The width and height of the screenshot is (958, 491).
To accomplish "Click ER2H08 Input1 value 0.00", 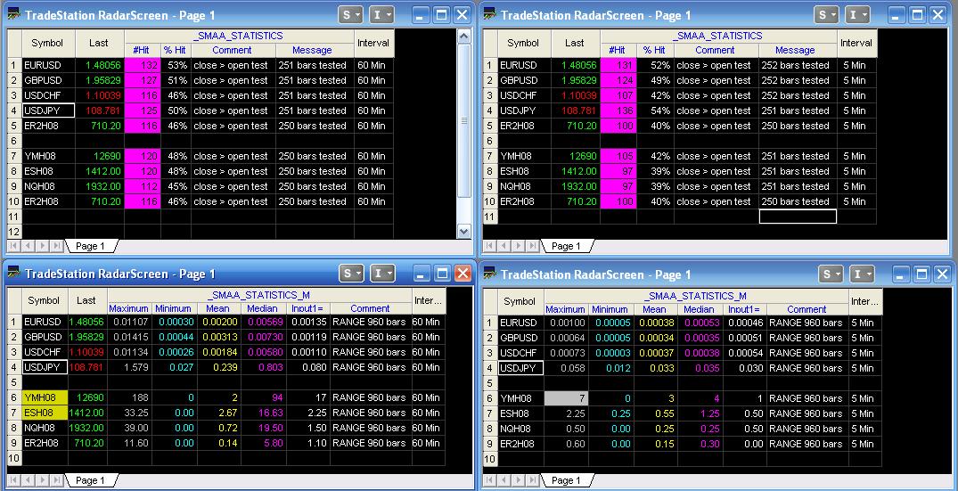I will (744, 444).
